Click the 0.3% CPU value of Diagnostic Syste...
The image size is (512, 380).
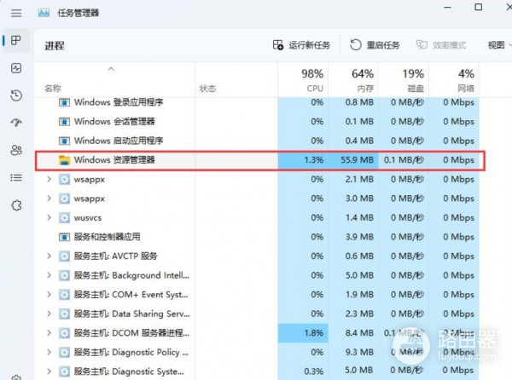[314, 371]
